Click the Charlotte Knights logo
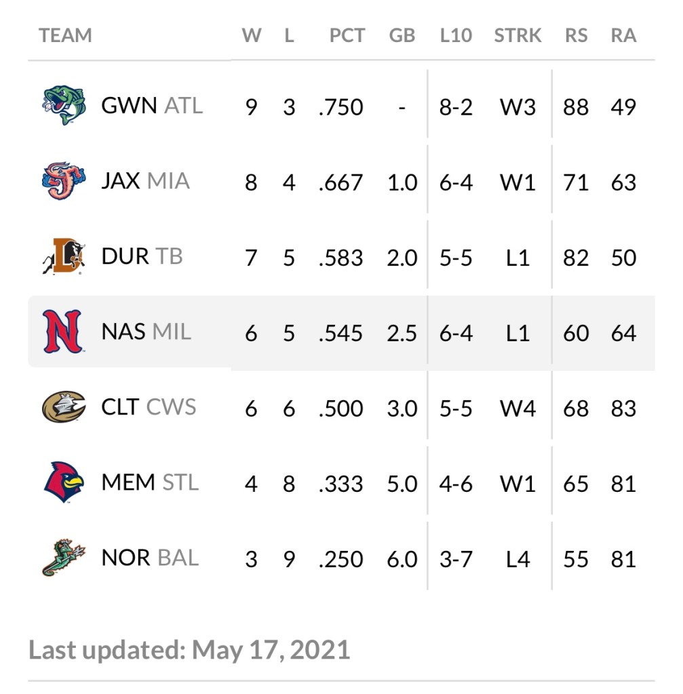 (x=64, y=407)
